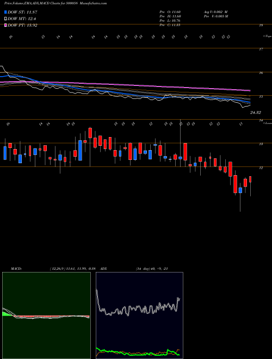Viewport: 272px width, 359px height.
Task: Open the green MACD indicator chart
Action: [x=46, y=315]
